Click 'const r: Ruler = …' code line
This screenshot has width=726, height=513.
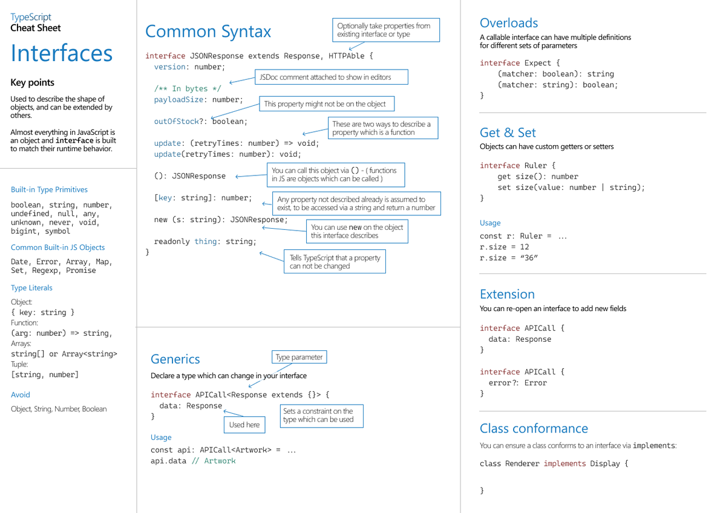point(523,236)
